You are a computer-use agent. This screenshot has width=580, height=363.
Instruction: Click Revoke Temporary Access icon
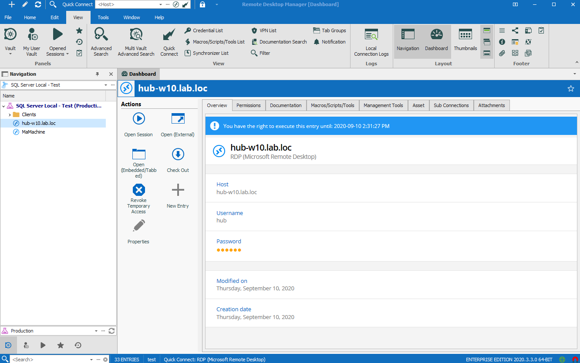(138, 190)
